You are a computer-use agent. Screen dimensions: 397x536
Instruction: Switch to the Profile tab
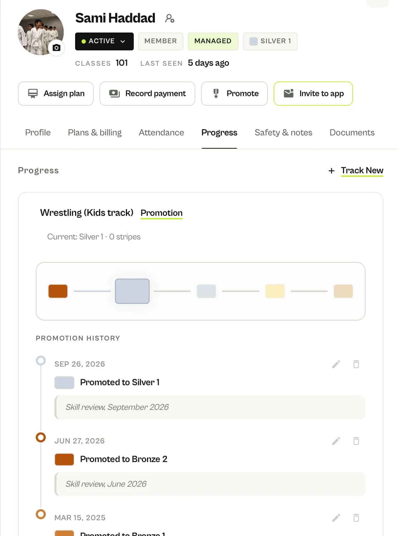pos(38,133)
